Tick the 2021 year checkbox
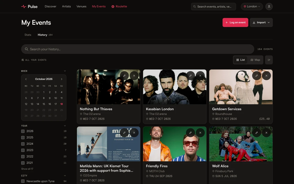This screenshot has height=184, width=294. (x=23, y=163)
